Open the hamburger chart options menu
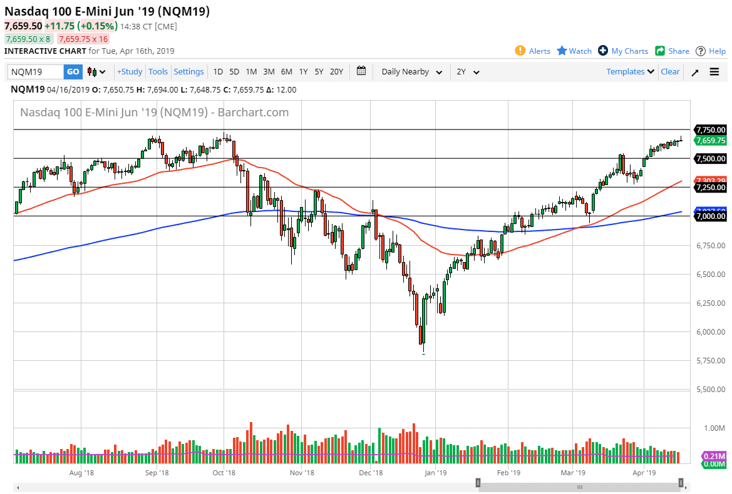732x494 pixels. coord(714,71)
